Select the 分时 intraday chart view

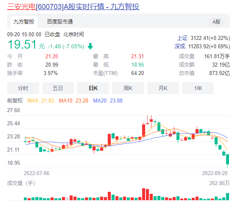point(23,88)
